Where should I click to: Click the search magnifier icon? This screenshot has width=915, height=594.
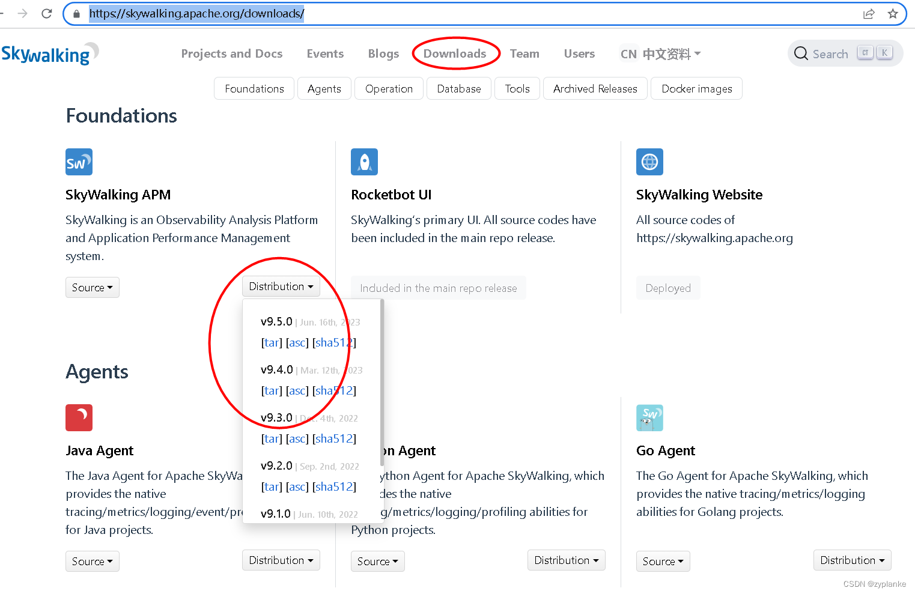(x=801, y=53)
